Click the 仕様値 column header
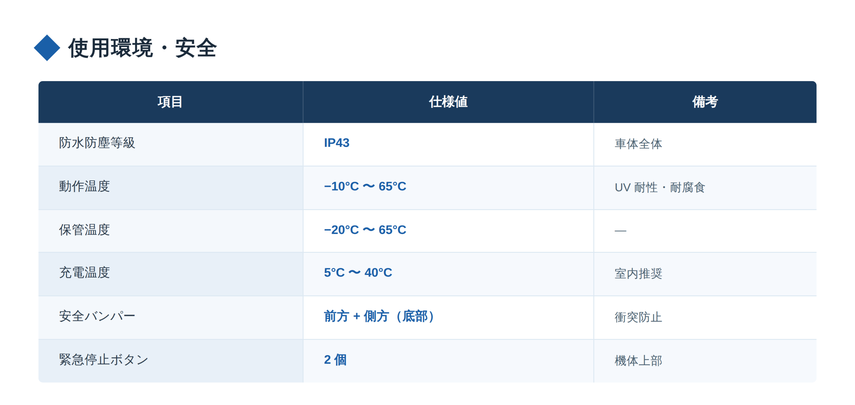The image size is (855, 405). click(448, 101)
